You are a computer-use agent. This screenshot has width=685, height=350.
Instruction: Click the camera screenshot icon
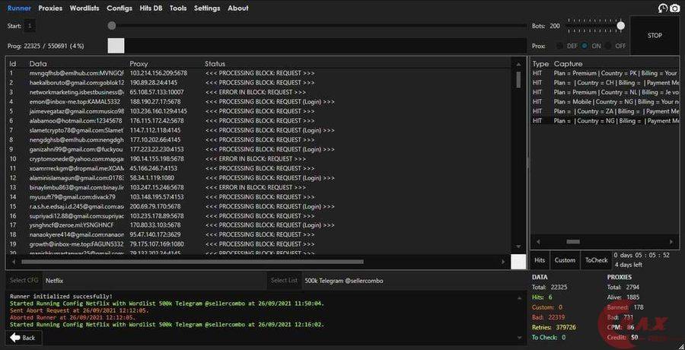point(674,8)
